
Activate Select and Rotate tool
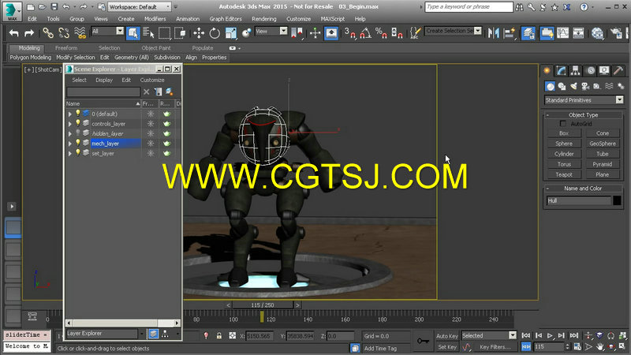click(215, 33)
